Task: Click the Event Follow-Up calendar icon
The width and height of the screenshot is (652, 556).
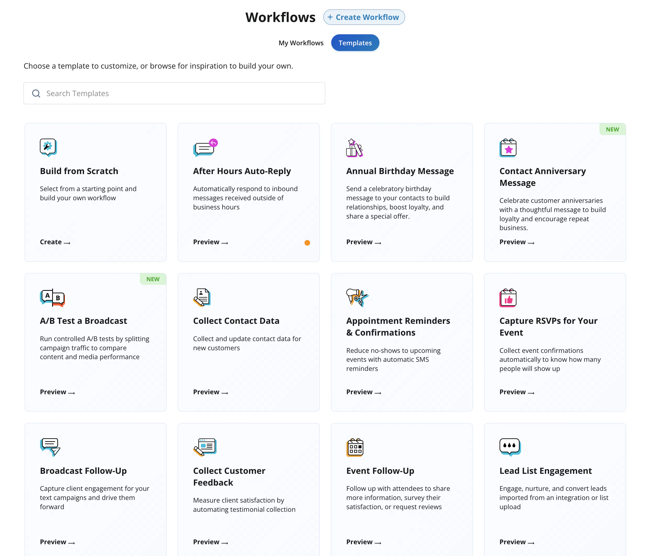Action: coord(355,447)
